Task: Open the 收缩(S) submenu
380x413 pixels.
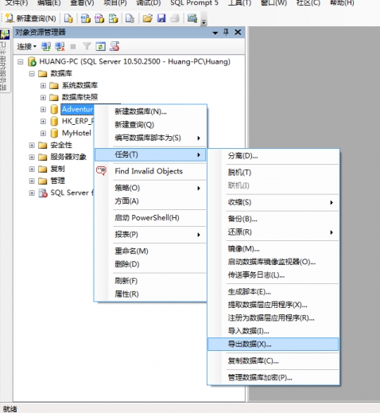Action: (273, 202)
